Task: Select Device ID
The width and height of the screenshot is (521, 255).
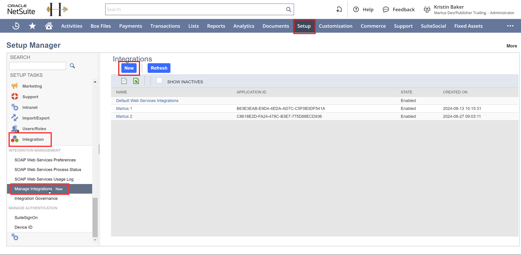Action: (23, 227)
